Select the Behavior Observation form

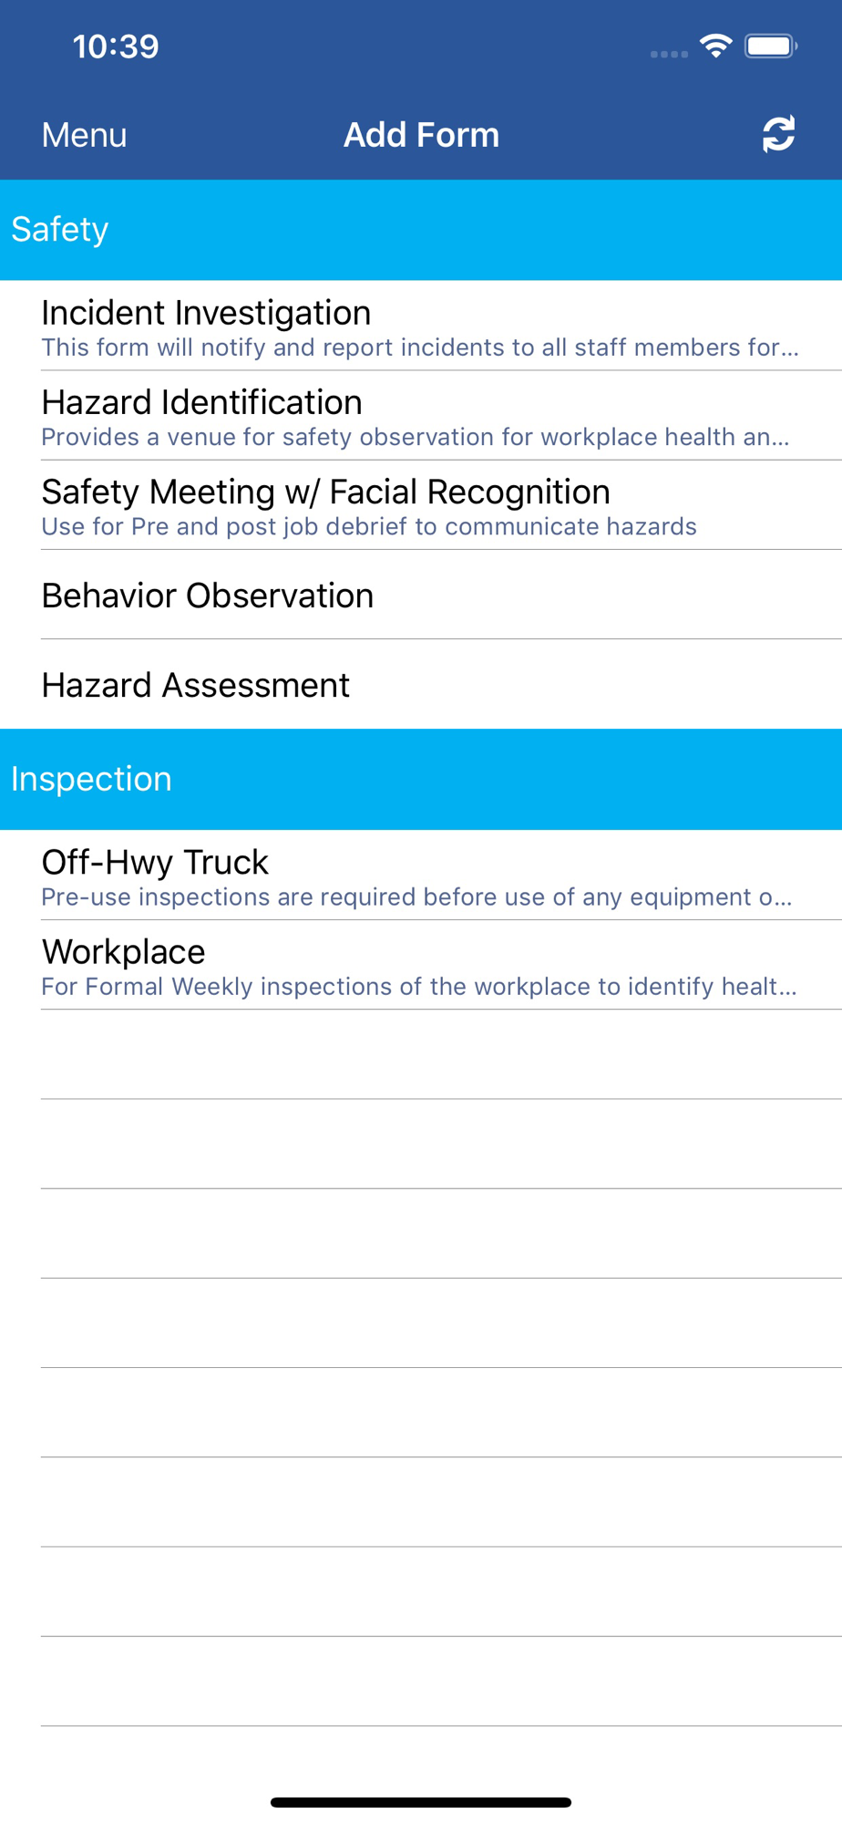[421, 595]
